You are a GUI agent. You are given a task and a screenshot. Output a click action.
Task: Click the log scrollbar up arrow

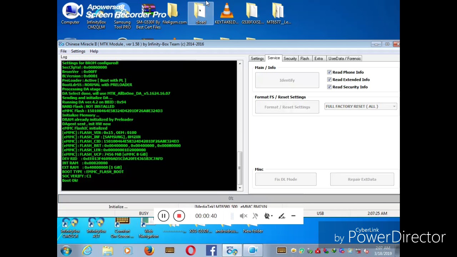pyautogui.click(x=240, y=64)
